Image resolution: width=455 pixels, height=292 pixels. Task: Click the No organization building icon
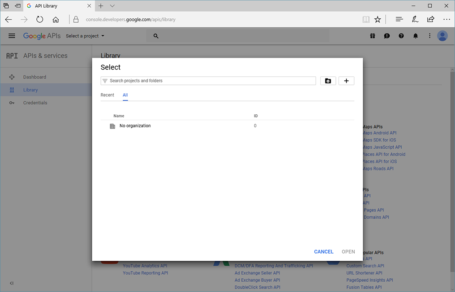tap(112, 126)
